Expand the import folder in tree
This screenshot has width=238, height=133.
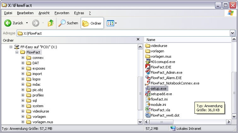point(23,74)
